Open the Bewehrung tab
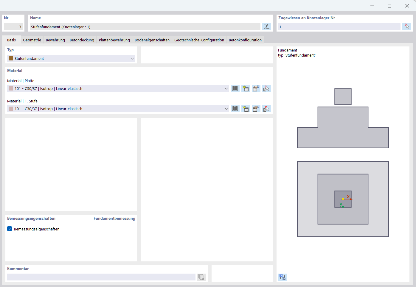The image size is (416, 287). click(x=55, y=40)
